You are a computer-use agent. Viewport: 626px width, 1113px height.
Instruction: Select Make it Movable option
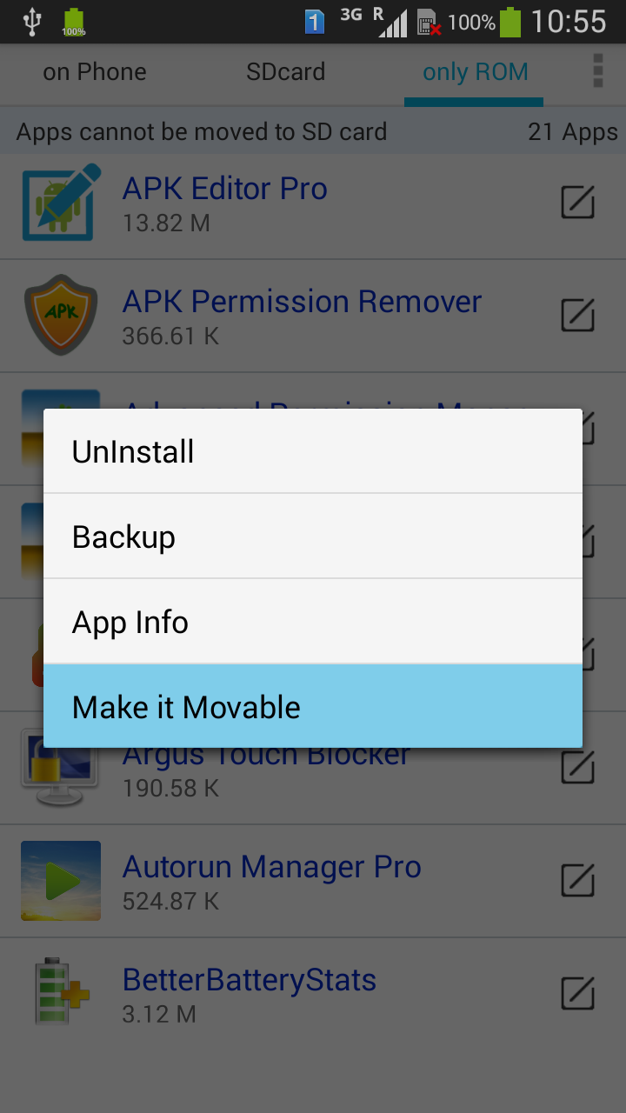[x=313, y=706]
